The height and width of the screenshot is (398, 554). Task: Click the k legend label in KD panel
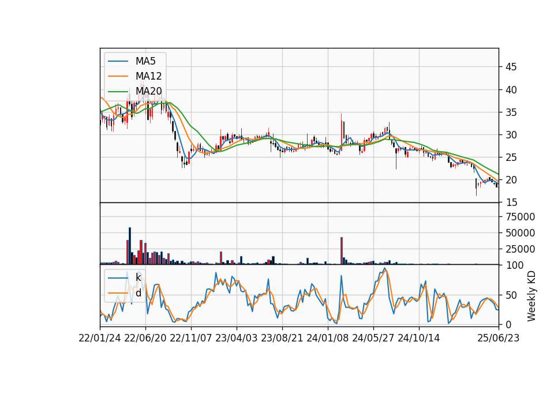138,277
